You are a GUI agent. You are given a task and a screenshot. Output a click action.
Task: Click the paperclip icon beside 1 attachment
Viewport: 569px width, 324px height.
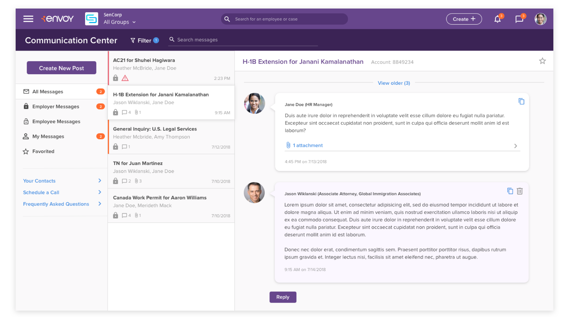[288, 145]
